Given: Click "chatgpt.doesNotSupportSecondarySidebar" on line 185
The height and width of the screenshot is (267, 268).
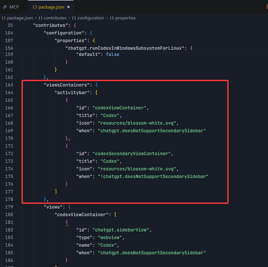Looking at the screenshot, I should [x=152, y=253].
